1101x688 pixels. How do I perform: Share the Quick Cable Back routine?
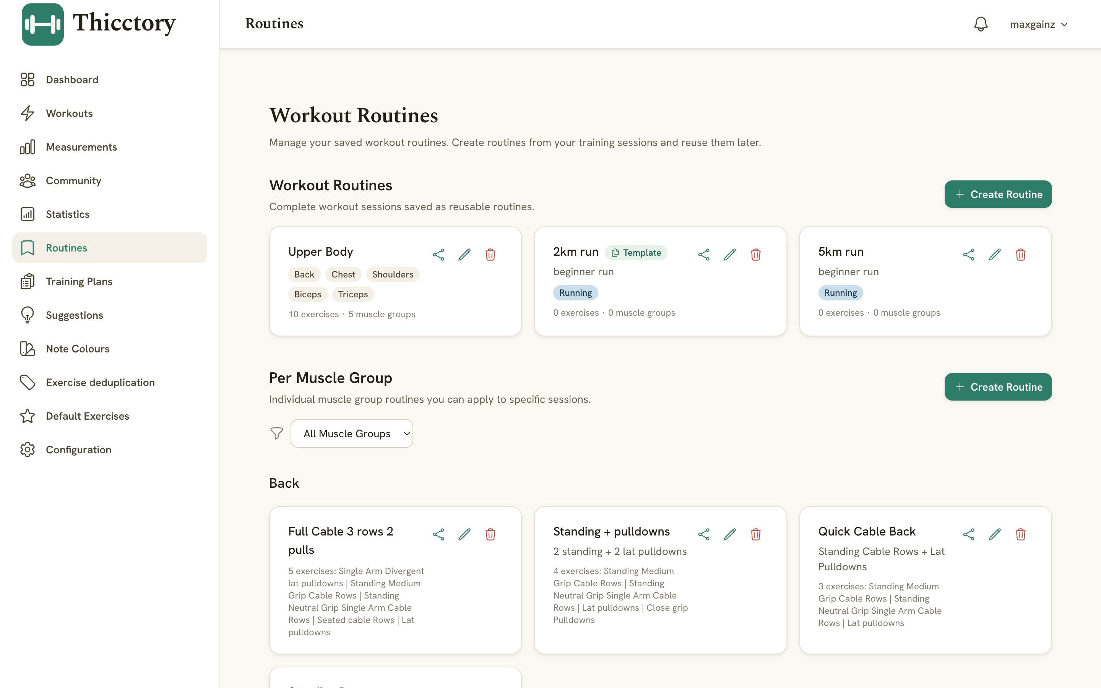coord(969,534)
